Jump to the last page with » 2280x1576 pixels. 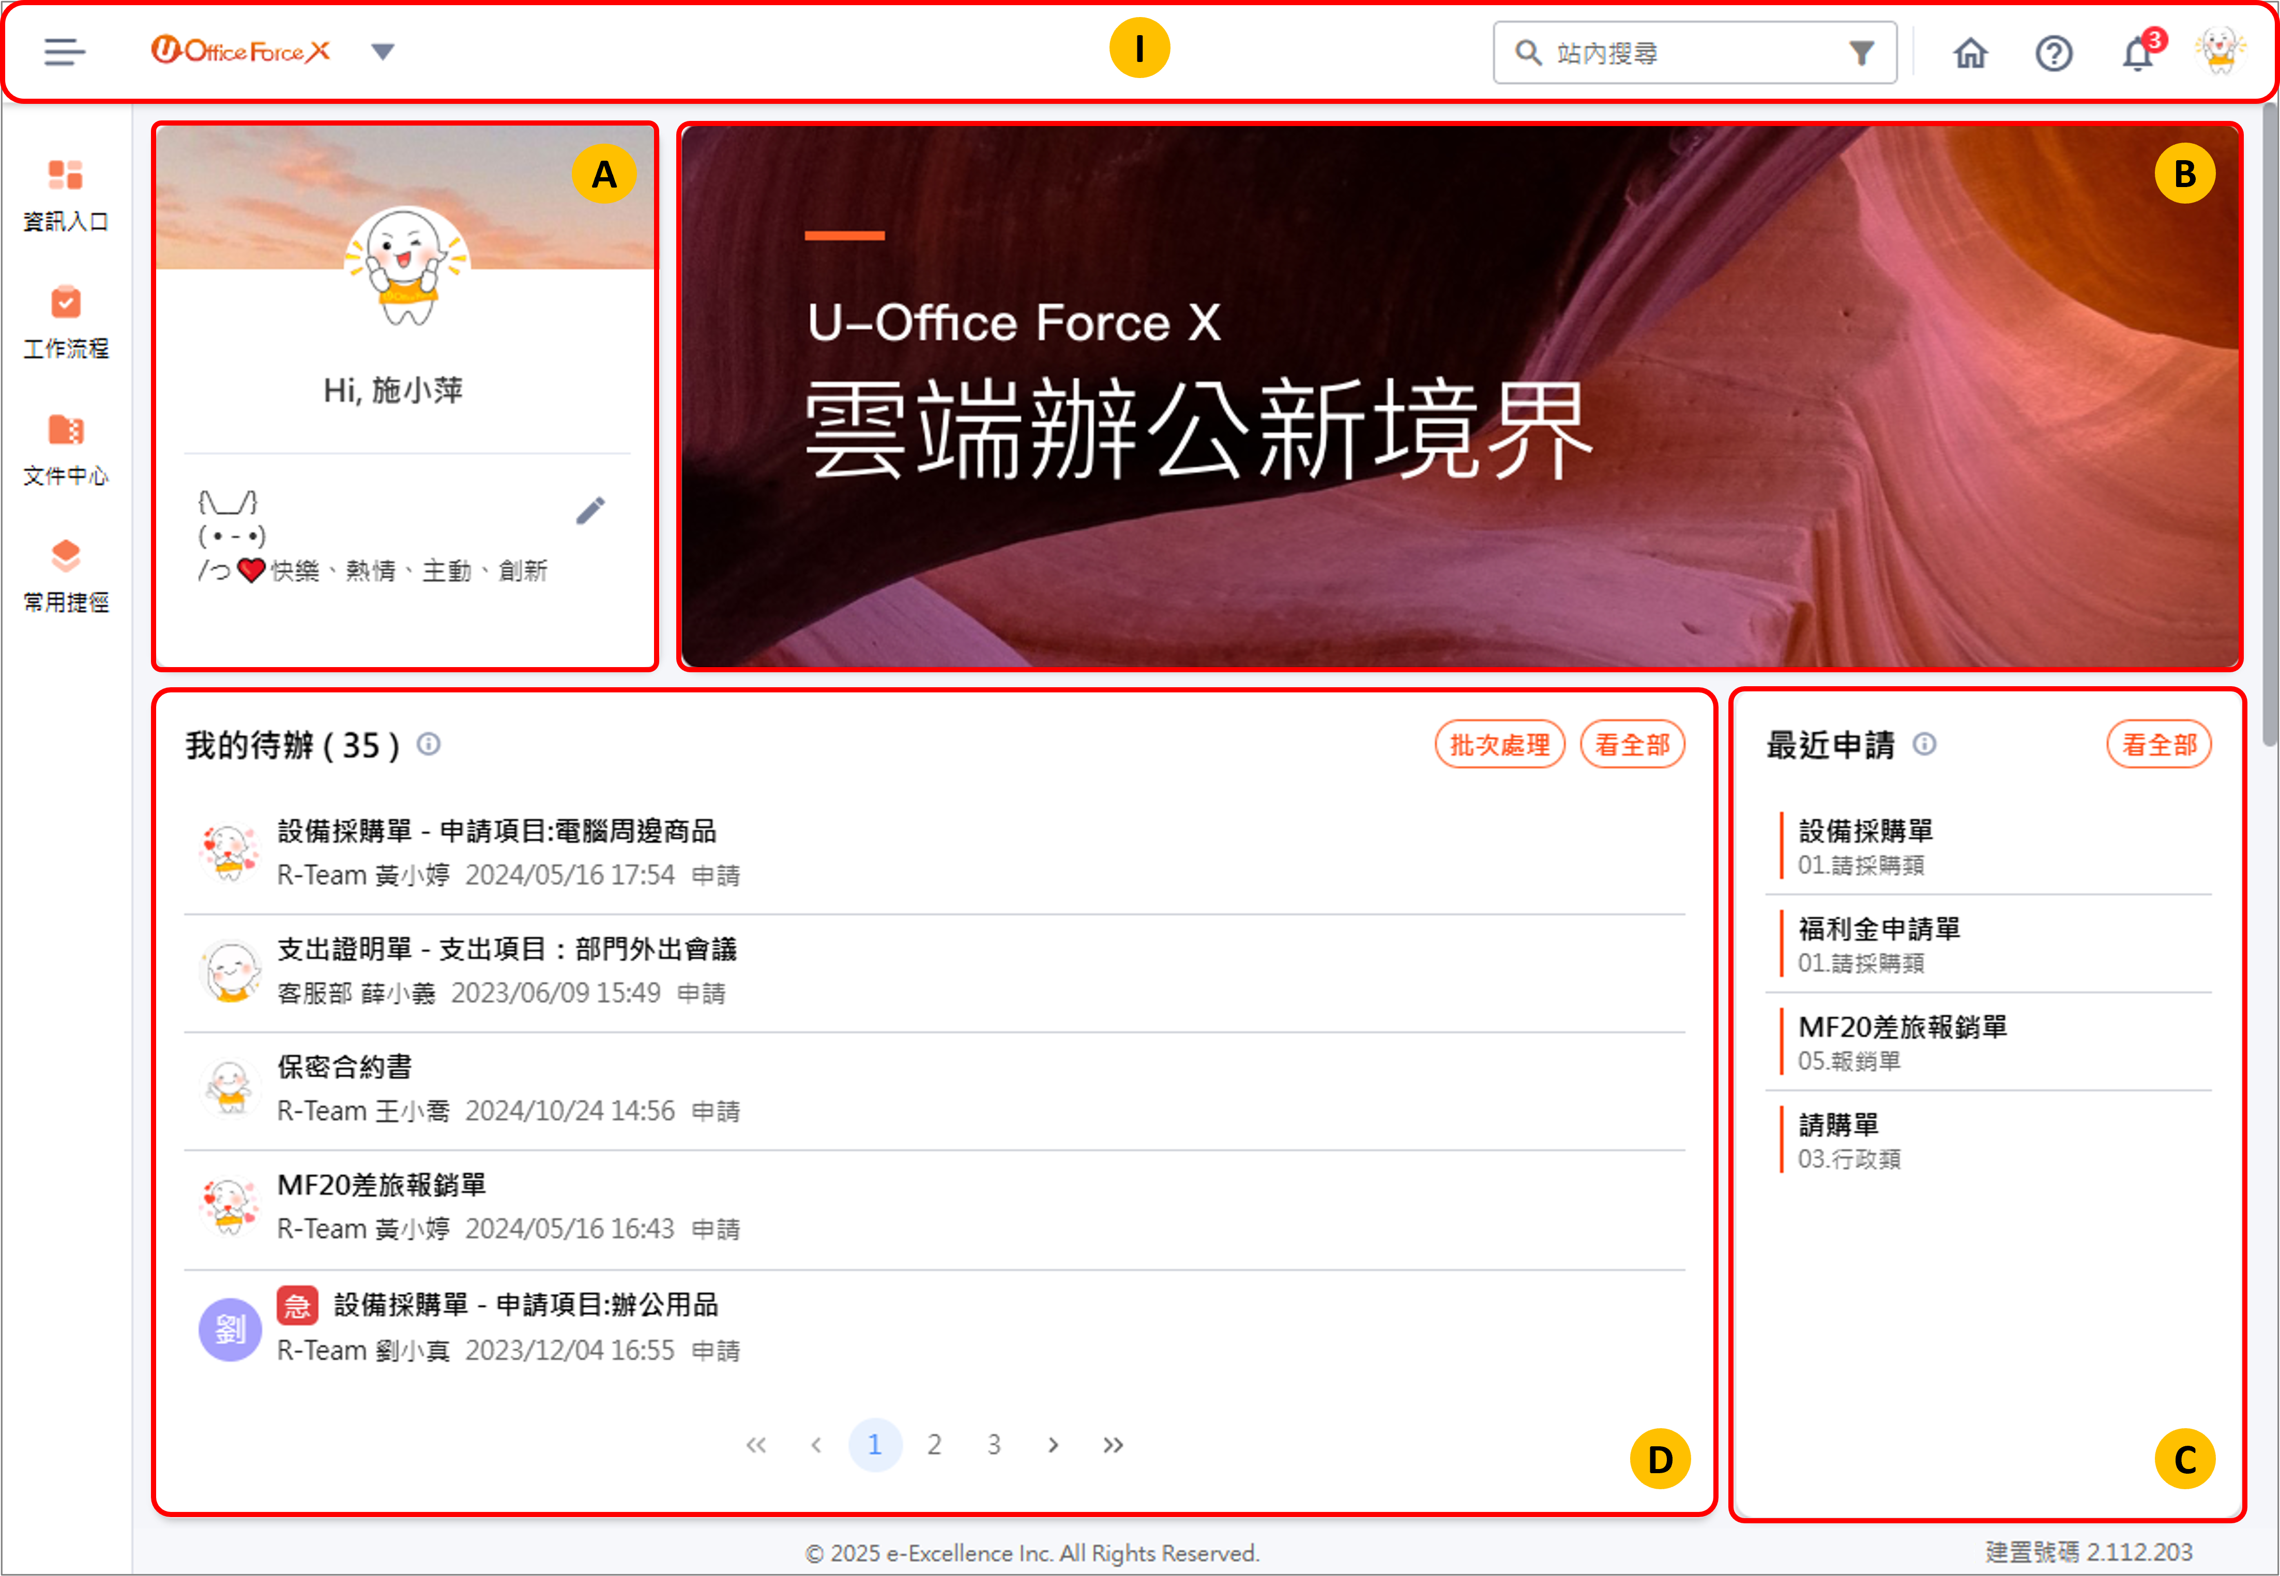point(1112,1445)
